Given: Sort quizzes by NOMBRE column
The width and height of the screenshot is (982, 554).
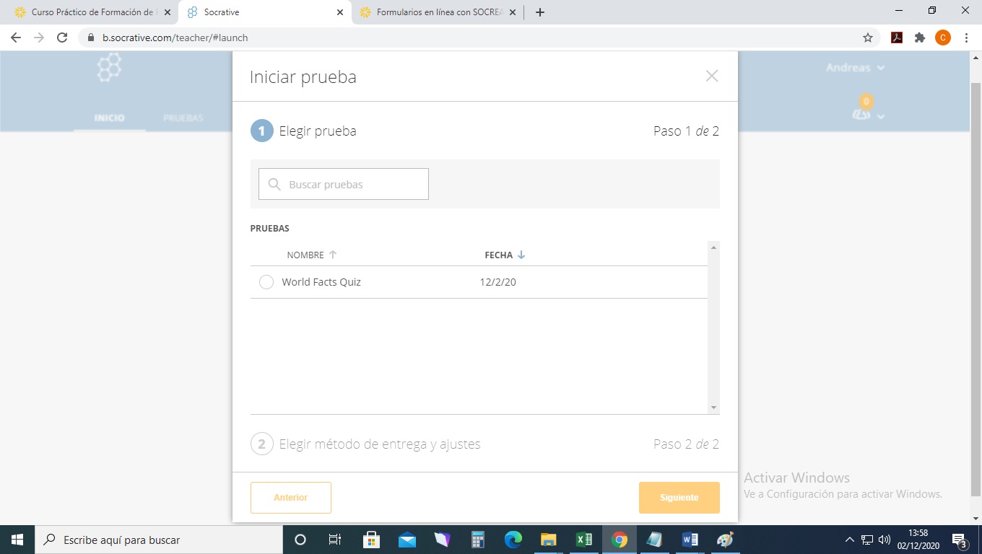Looking at the screenshot, I should 312,255.
